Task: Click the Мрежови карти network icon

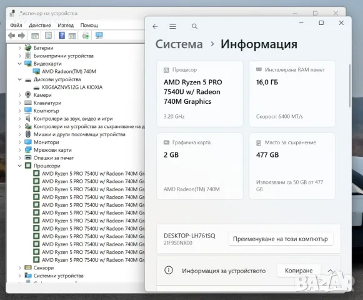Action: click(28, 150)
